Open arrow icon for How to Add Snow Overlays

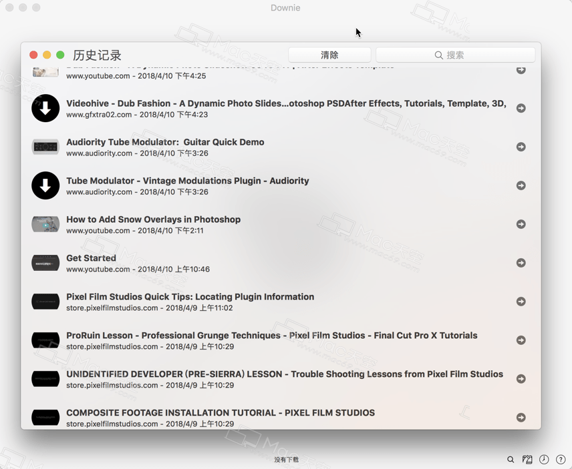pos(521,224)
